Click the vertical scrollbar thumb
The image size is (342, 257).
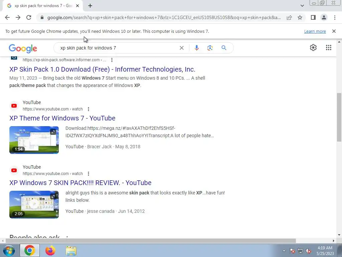point(339,117)
